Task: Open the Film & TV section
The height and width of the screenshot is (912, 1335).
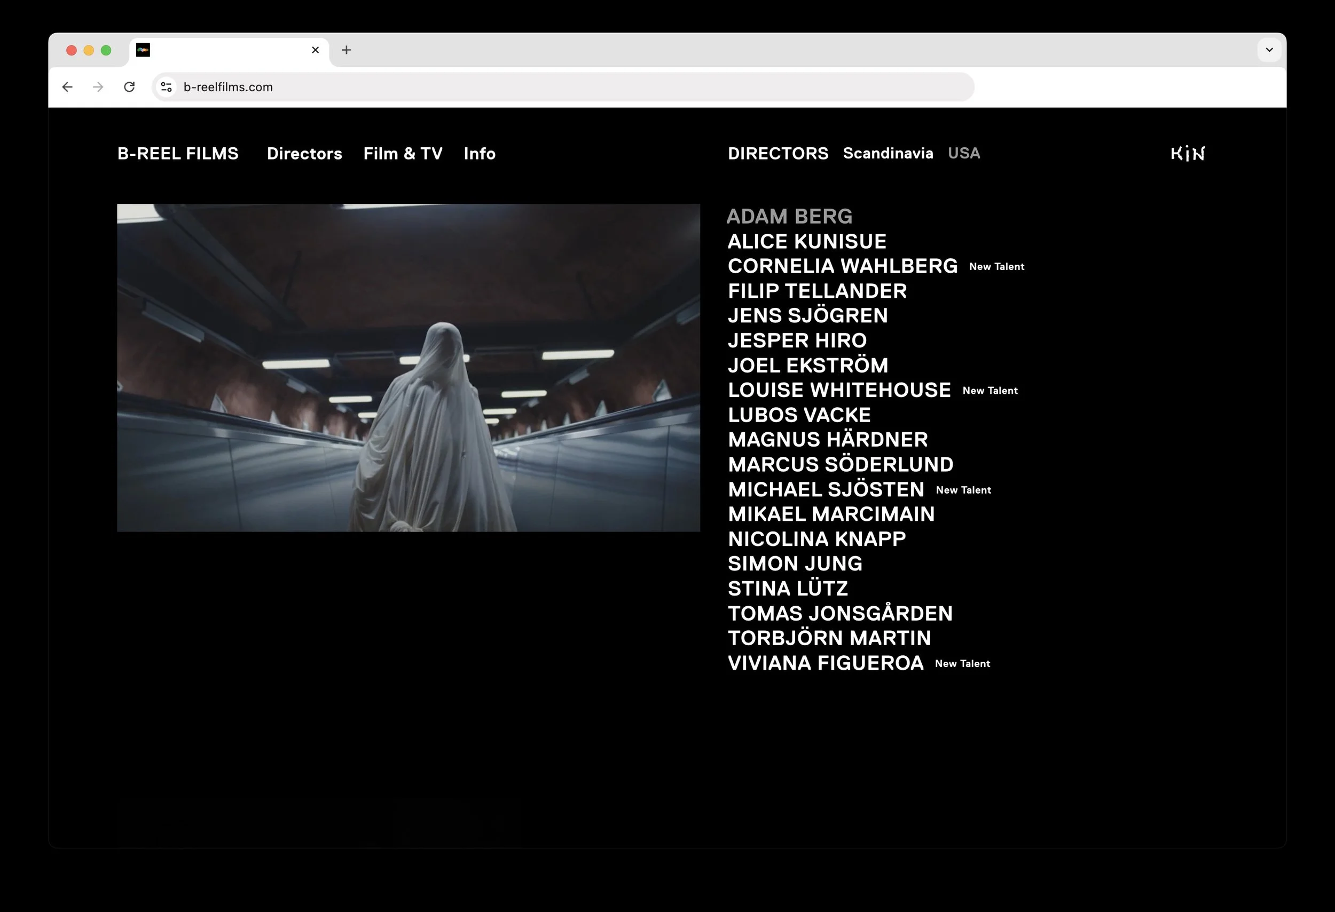Action: click(403, 153)
